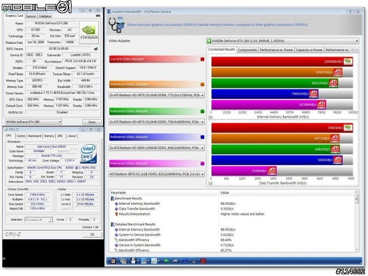Click the NVIDIA logo in GPU-Z
This screenshot has width=368, height=276.
click(89, 33)
